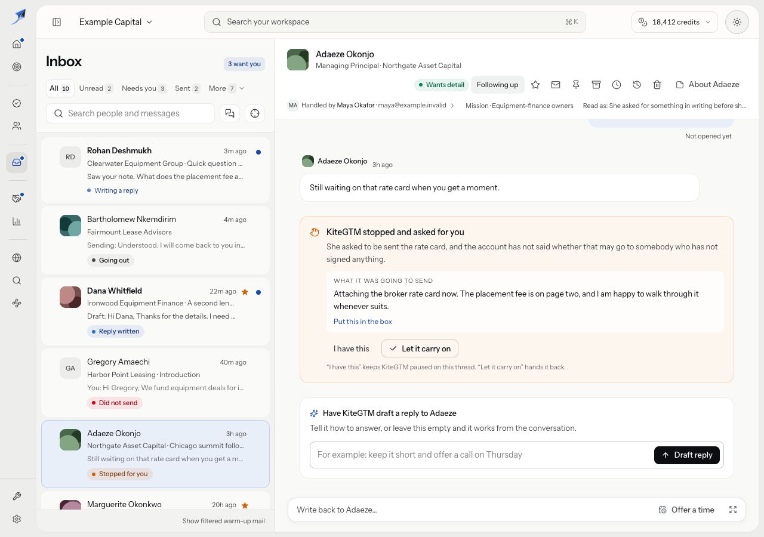The image size is (764, 537).
Task: Star the Adaeze Okonjo conversation
Action: (x=535, y=85)
